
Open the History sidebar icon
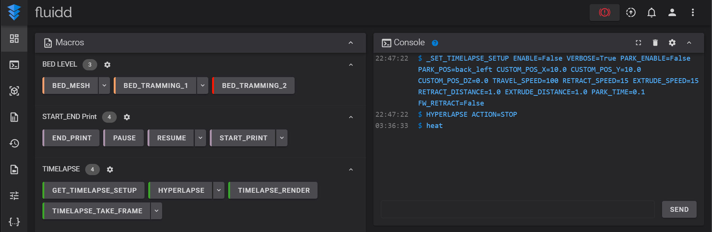point(14,143)
